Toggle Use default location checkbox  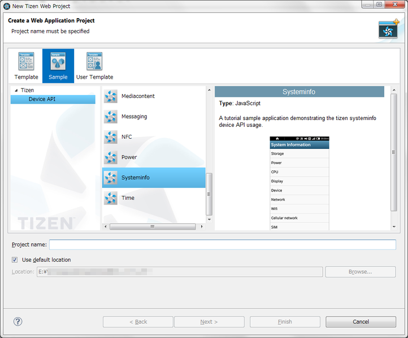pyautogui.click(x=15, y=259)
